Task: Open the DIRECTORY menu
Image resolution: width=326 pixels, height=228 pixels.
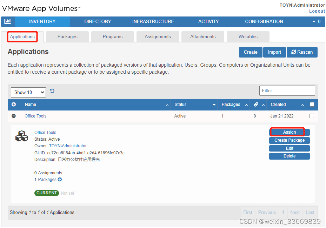Action: (x=98, y=21)
